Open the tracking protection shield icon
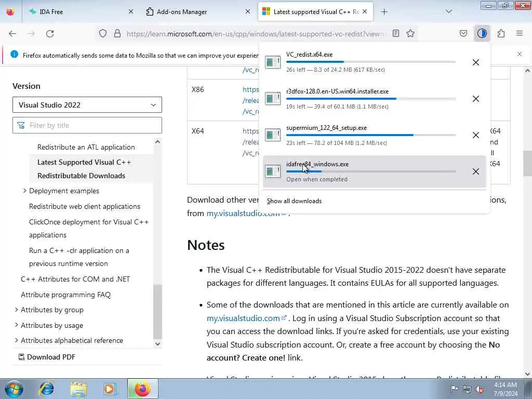The width and height of the screenshot is (532, 399). 103,33
